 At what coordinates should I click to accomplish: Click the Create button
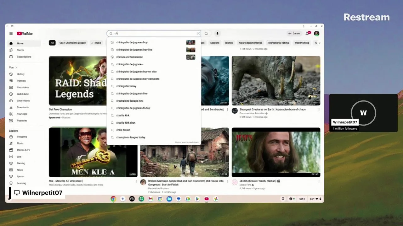(294, 33)
